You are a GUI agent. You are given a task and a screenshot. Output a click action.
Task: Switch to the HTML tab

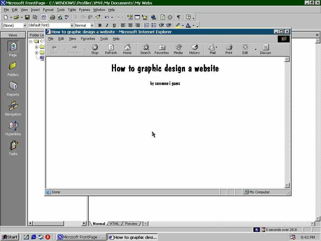point(114,223)
